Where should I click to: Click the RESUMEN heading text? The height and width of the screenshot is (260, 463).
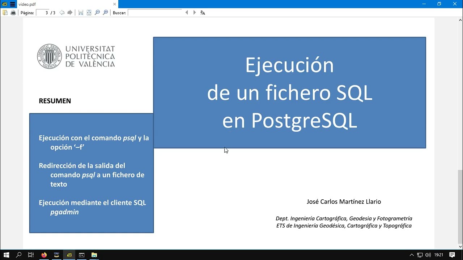[55, 101]
